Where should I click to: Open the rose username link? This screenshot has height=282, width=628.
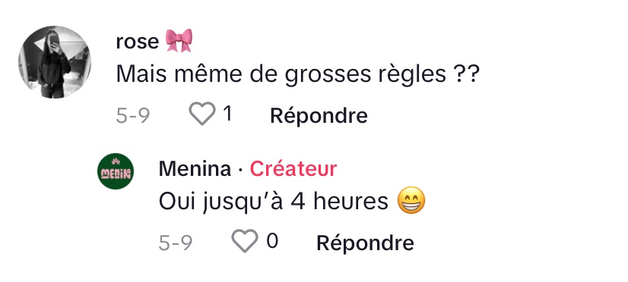[x=138, y=42]
